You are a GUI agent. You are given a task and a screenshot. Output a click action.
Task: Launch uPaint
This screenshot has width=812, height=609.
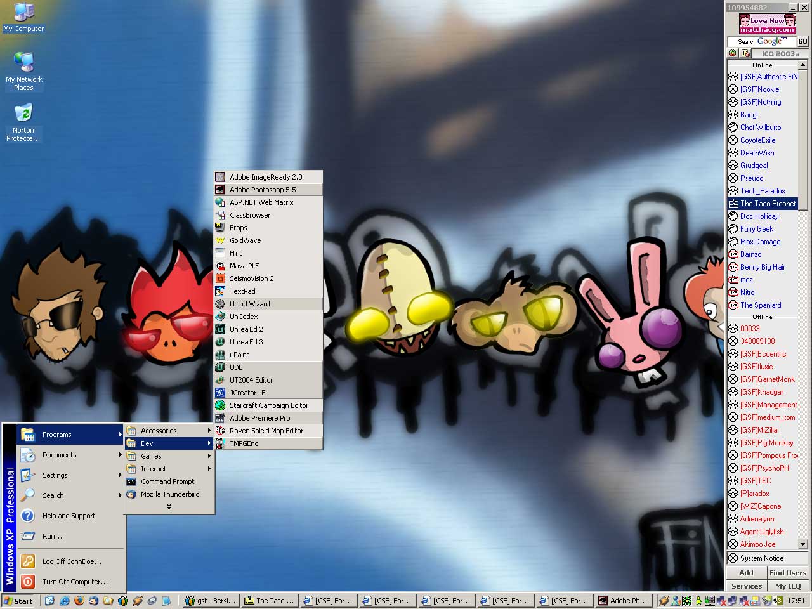(x=268, y=355)
